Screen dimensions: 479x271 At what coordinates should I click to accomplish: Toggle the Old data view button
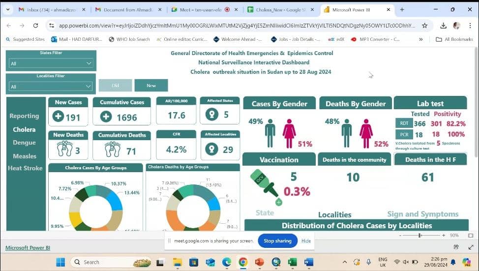pyautogui.click(x=115, y=85)
